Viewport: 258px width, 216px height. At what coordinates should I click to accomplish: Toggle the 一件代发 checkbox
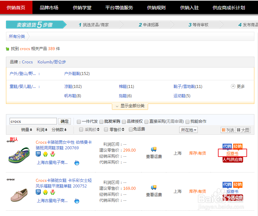(79, 122)
